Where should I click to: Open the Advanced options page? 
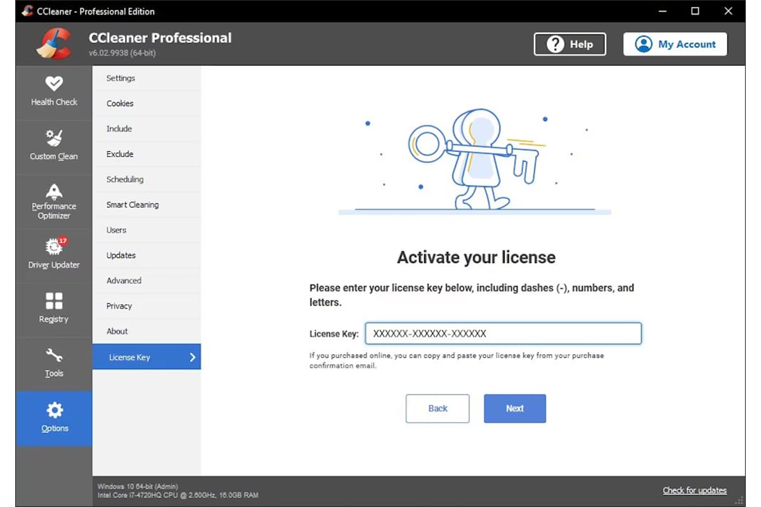(x=146, y=281)
